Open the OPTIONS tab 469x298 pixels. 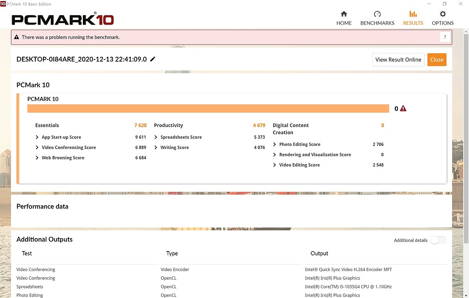click(442, 18)
